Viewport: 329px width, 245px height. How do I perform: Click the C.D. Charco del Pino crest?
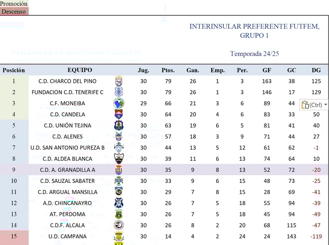point(119,81)
